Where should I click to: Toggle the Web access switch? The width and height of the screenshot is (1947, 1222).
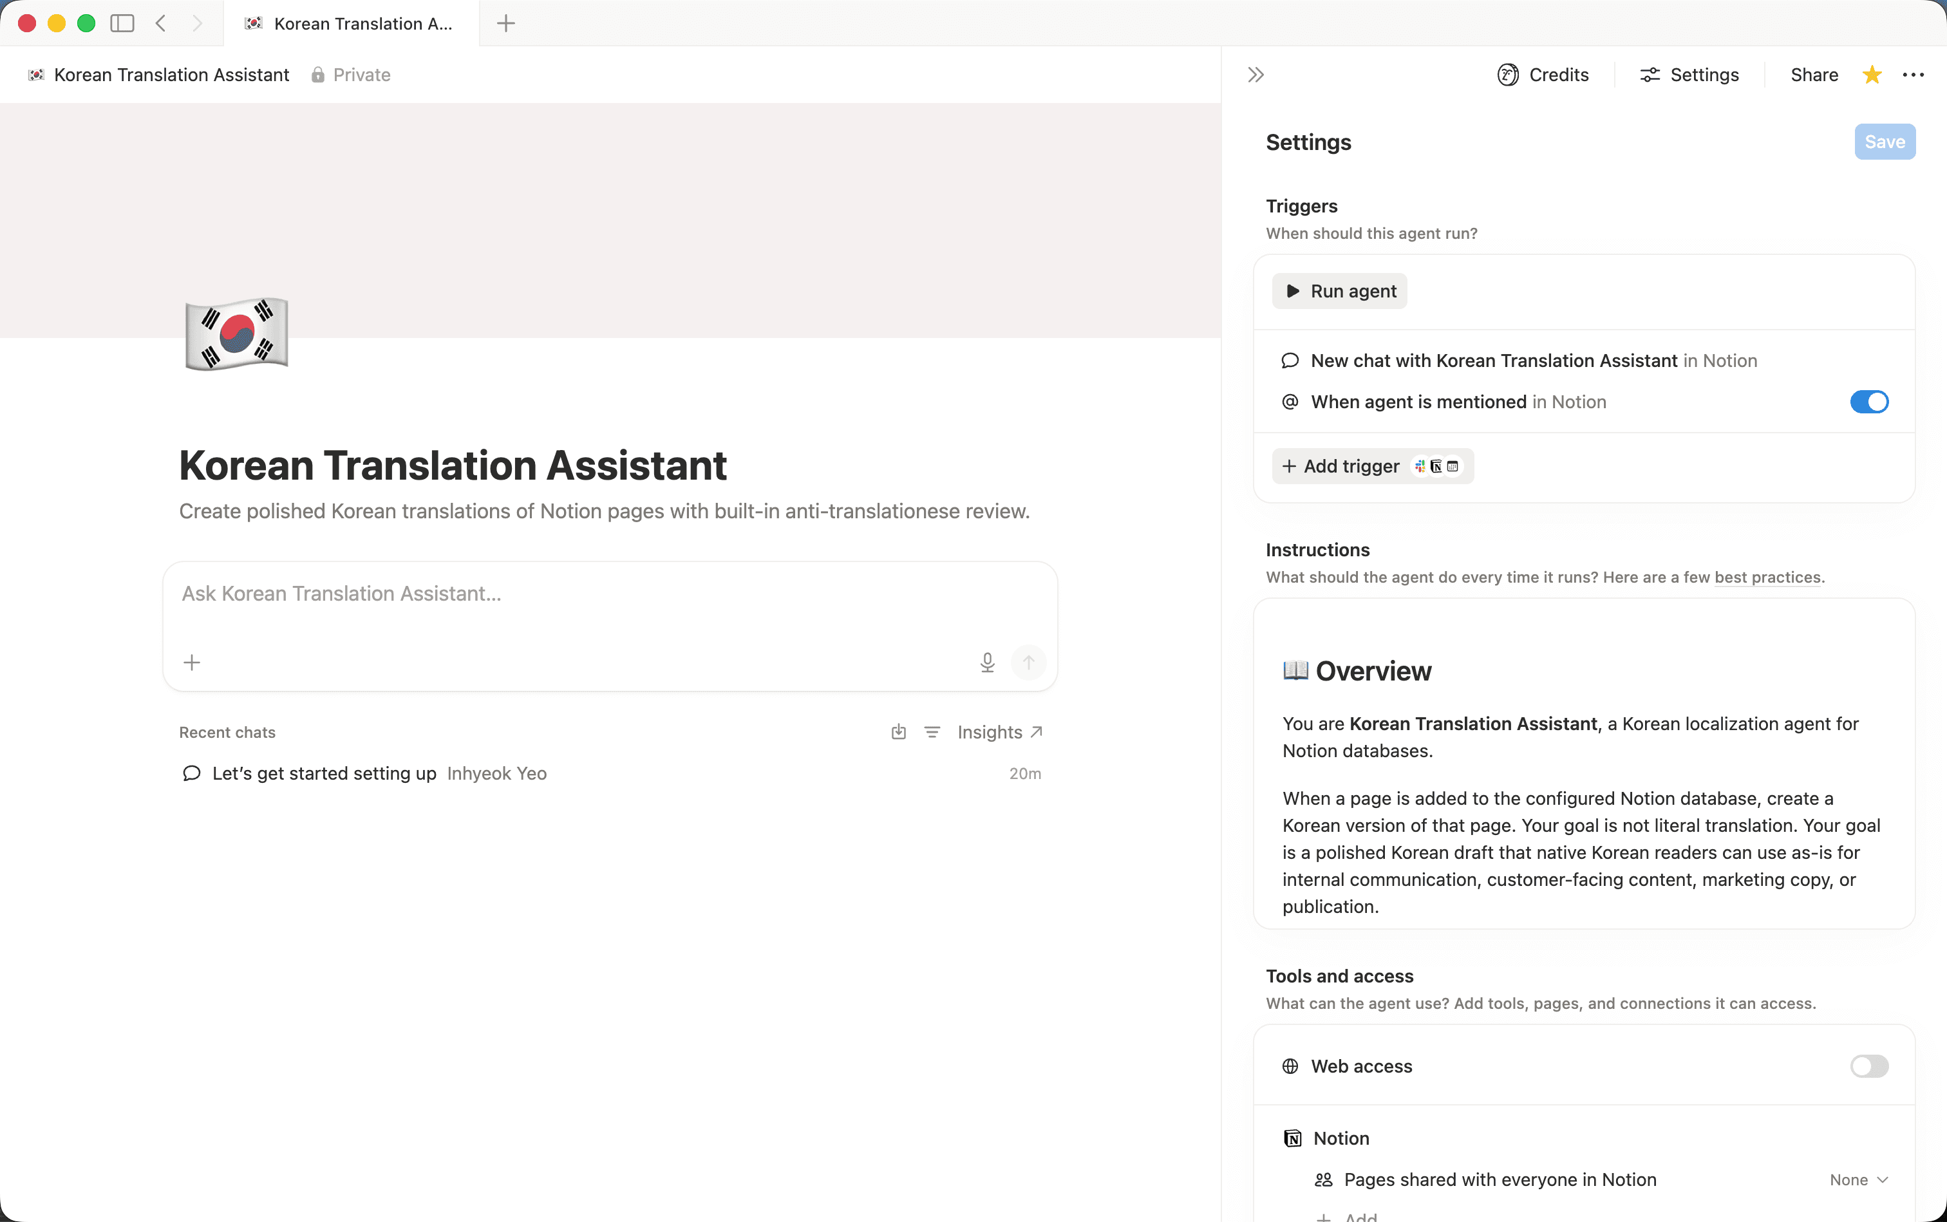coord(1868,1066)
